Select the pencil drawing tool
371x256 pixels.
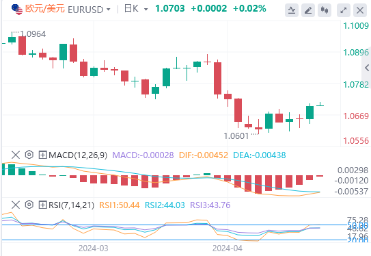pos(308,10)
